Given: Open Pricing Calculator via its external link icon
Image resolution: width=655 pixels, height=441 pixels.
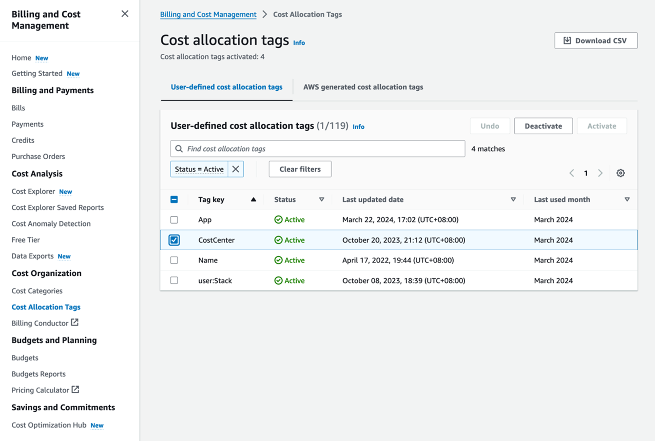Looking at the screenshot, I should (75, 389).
